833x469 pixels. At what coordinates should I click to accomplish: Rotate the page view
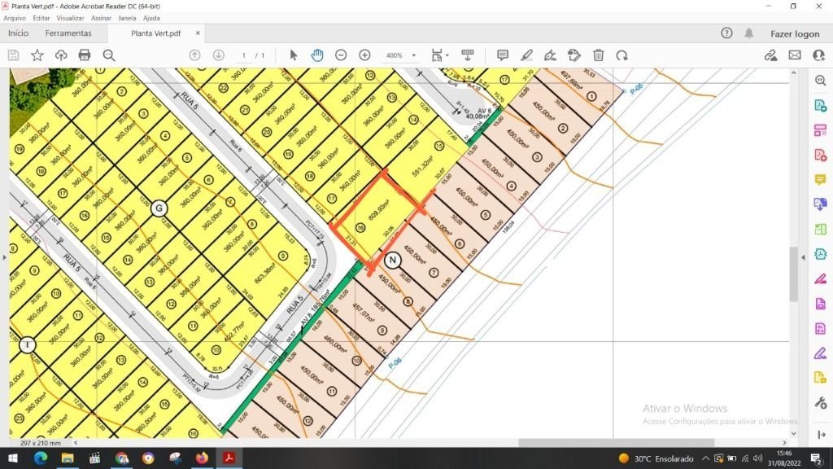[621, 55]
